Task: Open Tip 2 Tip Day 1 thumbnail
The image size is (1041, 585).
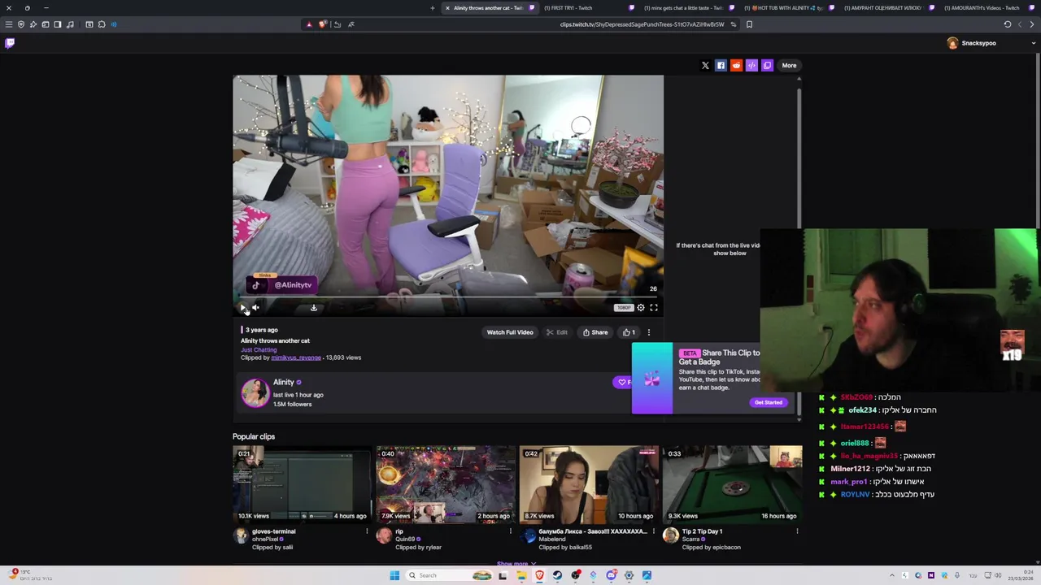Action: point(732,483)
